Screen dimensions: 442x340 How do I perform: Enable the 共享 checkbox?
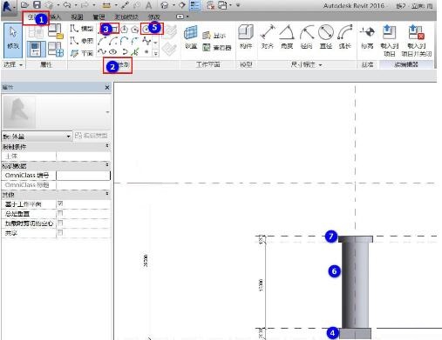[60, 232]
